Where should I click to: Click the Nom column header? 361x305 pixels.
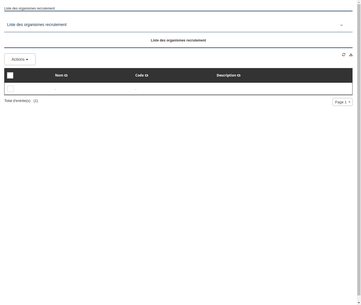(59, 75)
